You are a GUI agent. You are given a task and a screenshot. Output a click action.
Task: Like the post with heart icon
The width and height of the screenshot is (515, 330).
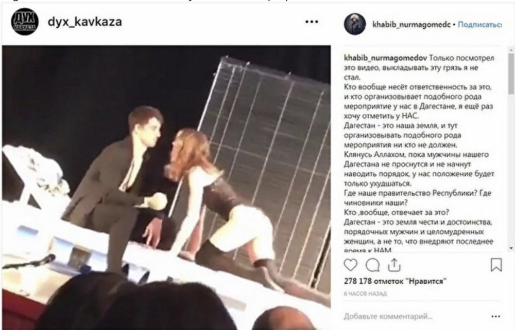350,265
